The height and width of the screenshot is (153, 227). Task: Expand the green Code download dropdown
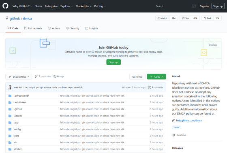(156, 76)
